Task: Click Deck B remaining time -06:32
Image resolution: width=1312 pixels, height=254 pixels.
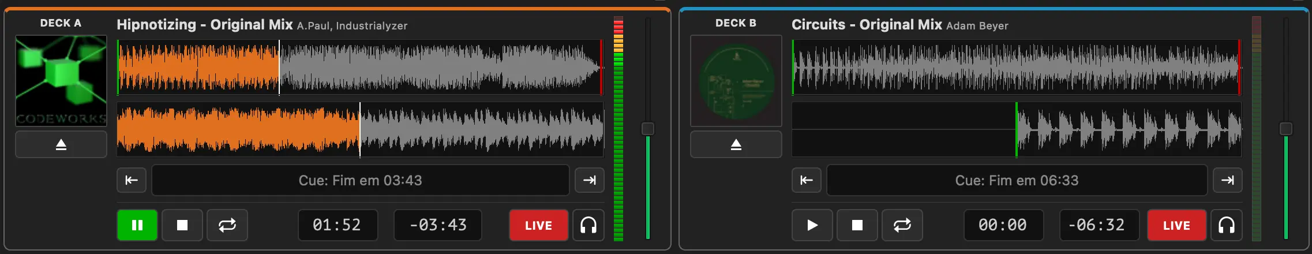Action: click(1099, 225)
